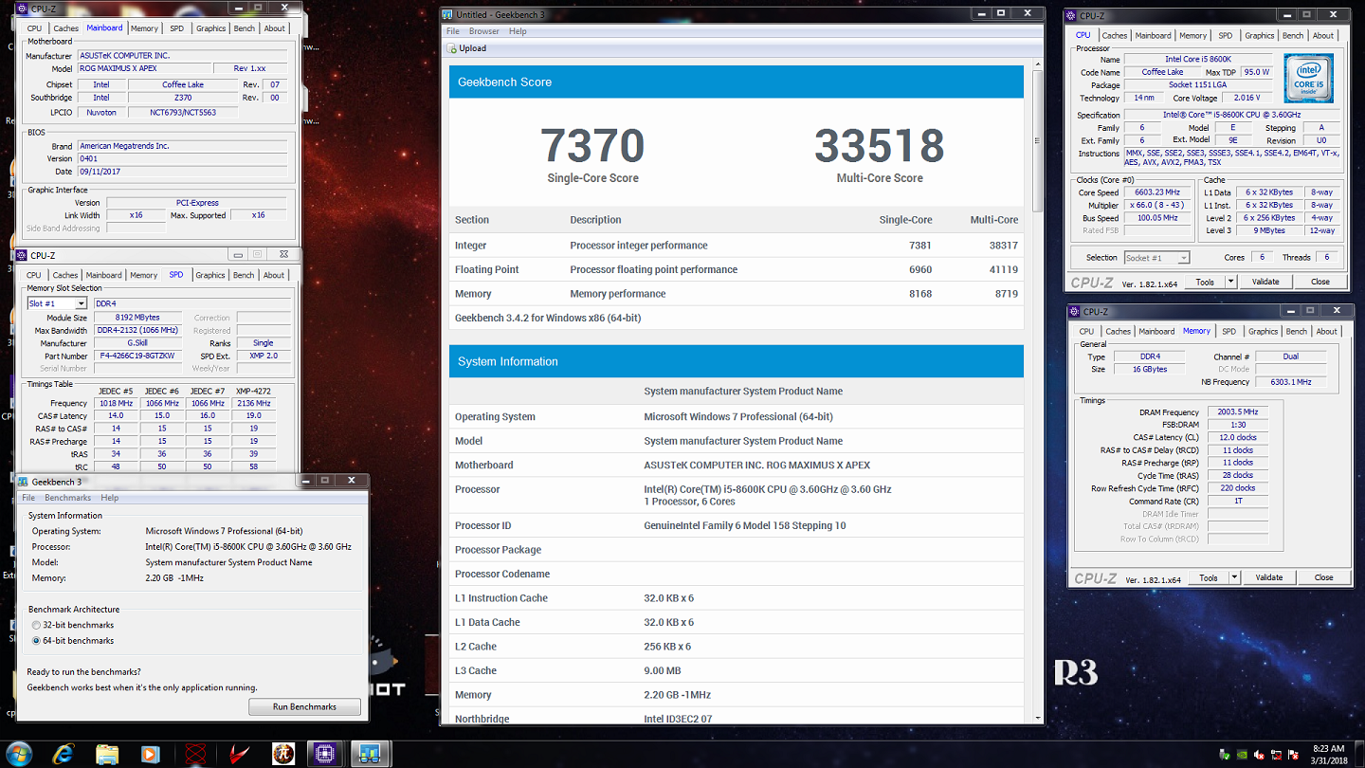Click the Show Desktop strip beside the clock
Image resolution: width=1365 pixels, height=768 pixels.
pyautogui.click(x=1359, y=755)
